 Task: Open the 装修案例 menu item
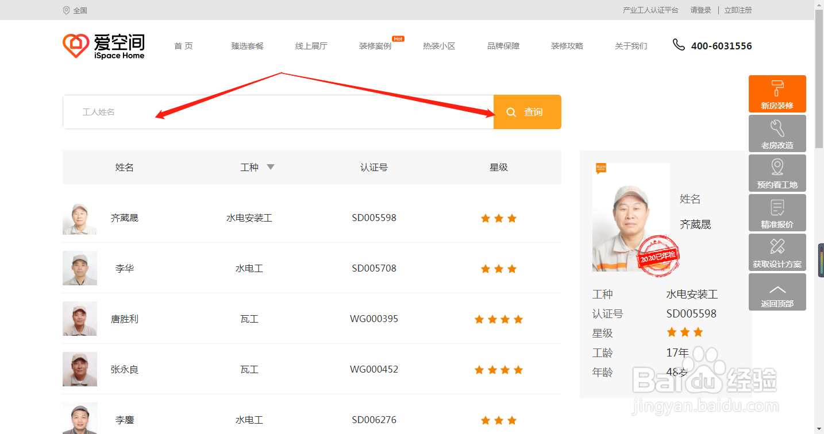tap(375, 46)
